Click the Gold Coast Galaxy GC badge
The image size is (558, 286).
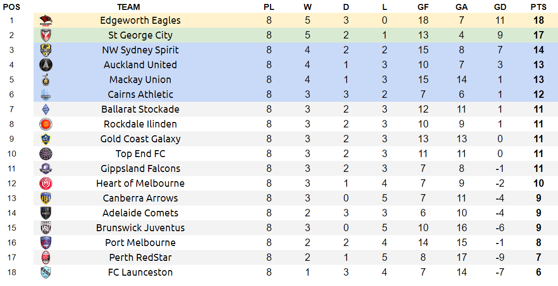(x=46, y=139)
